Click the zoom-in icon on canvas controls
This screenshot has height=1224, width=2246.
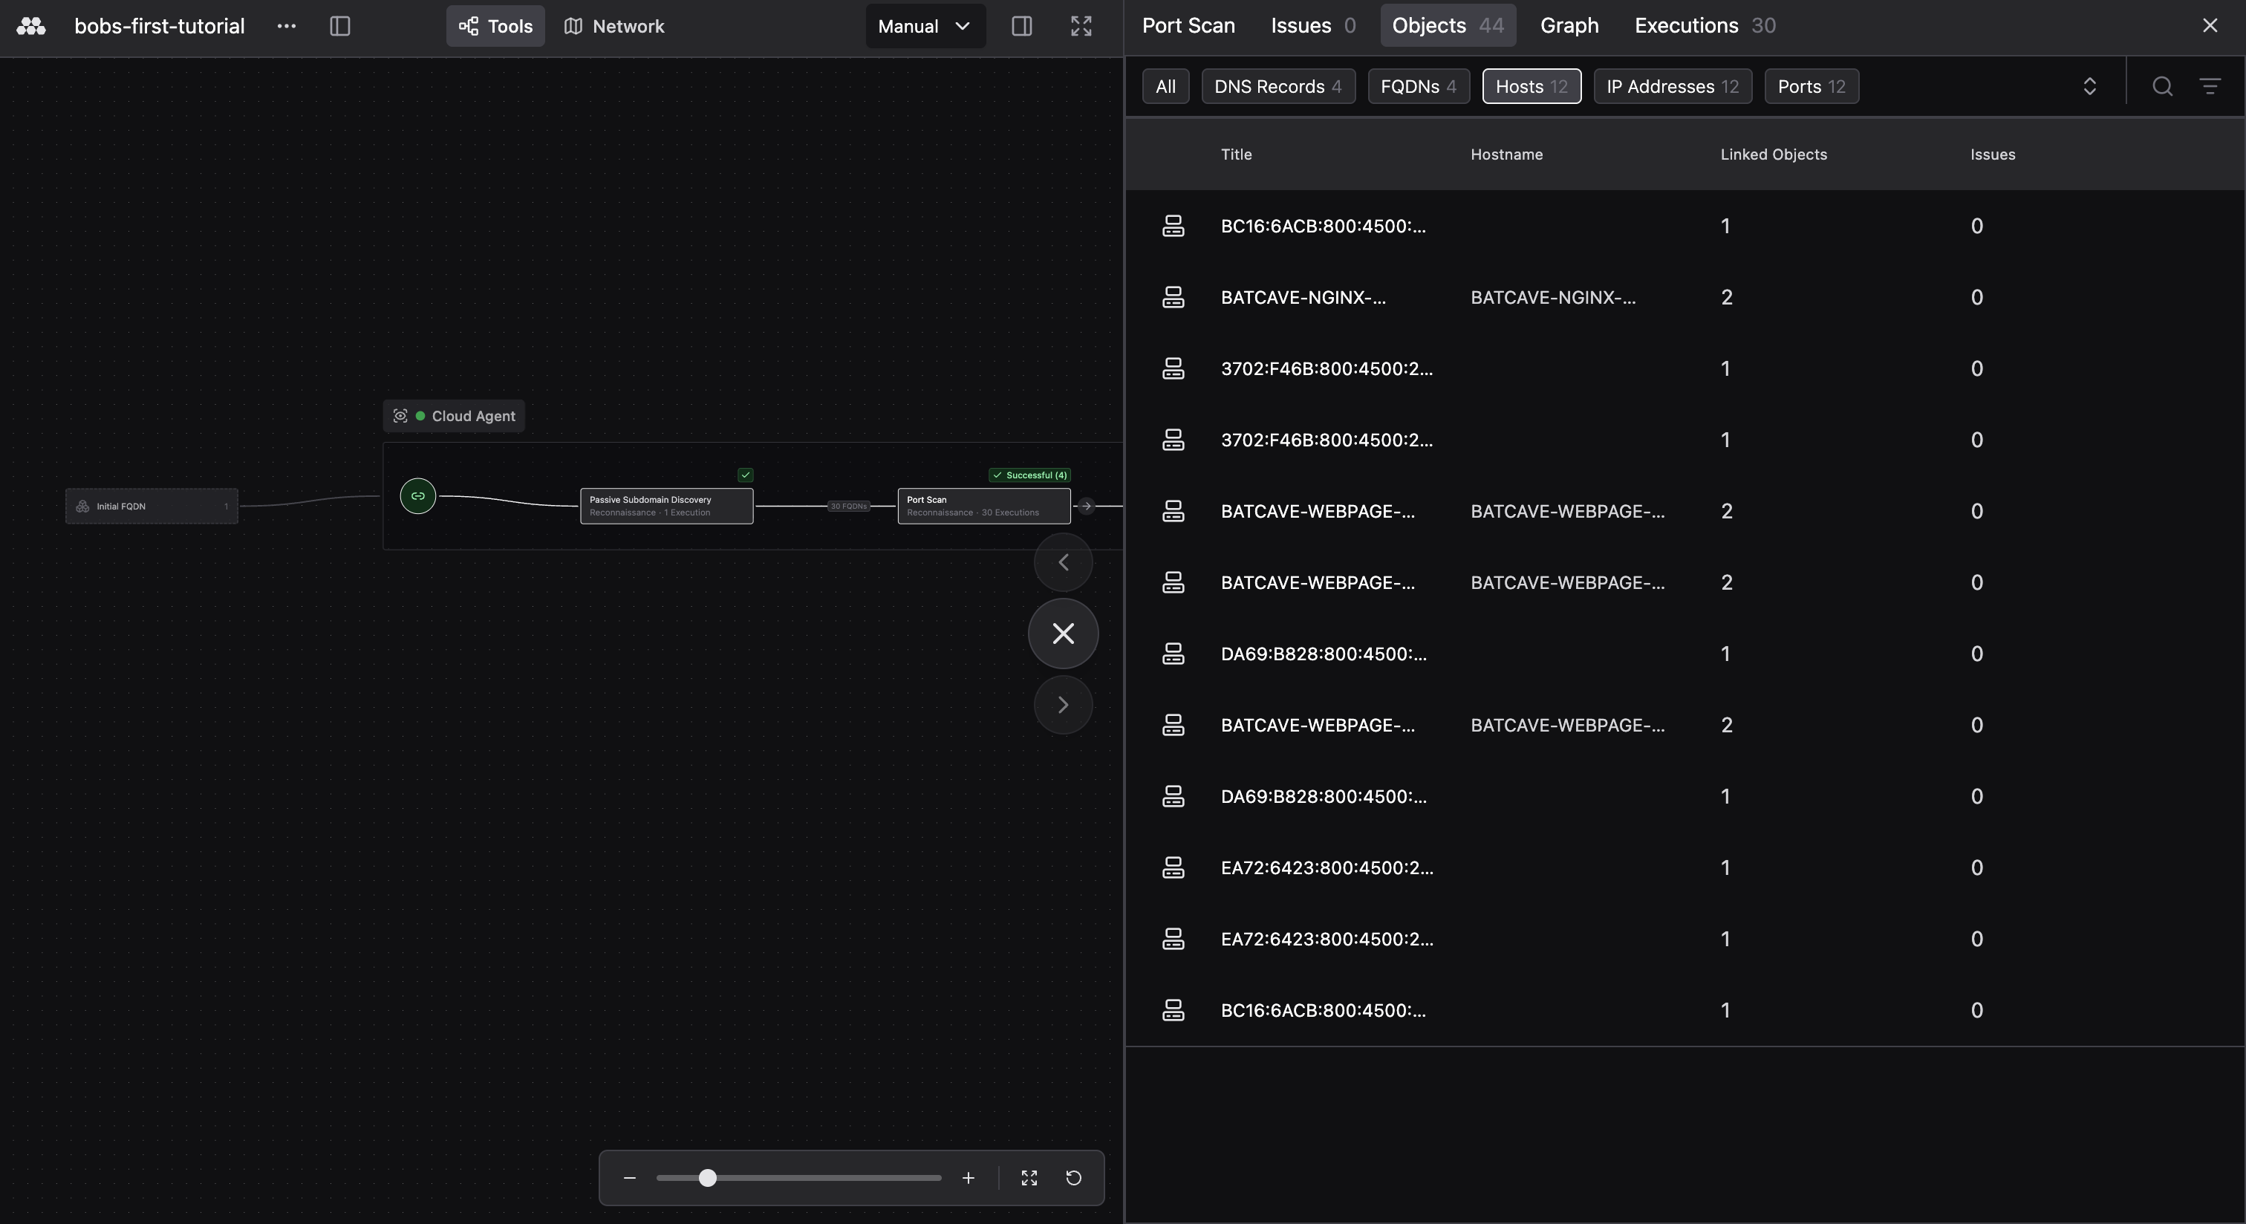[968, 1178]
